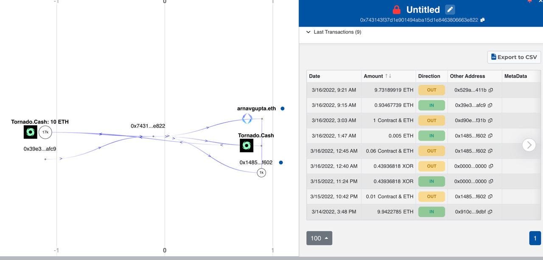Click the 0x1485...f602 graph label
Image resolution: width=543 pixels, height=260 pixels.
(x=256, y=162)
